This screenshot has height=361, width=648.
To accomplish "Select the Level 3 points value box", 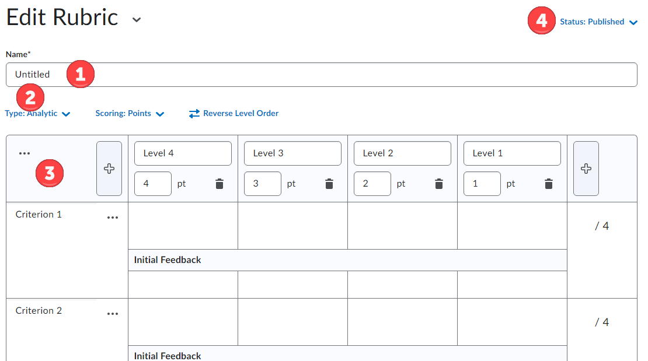I will click(263, 184).
